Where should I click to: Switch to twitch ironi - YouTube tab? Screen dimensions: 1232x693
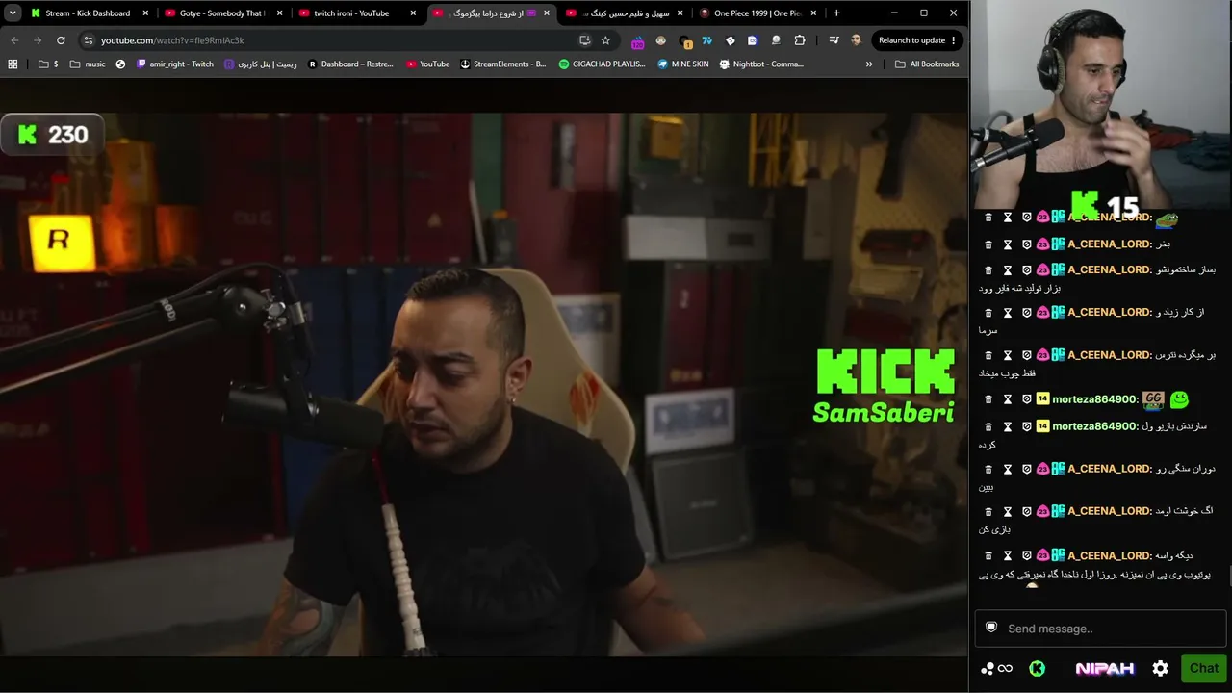[x=351, y=13]
